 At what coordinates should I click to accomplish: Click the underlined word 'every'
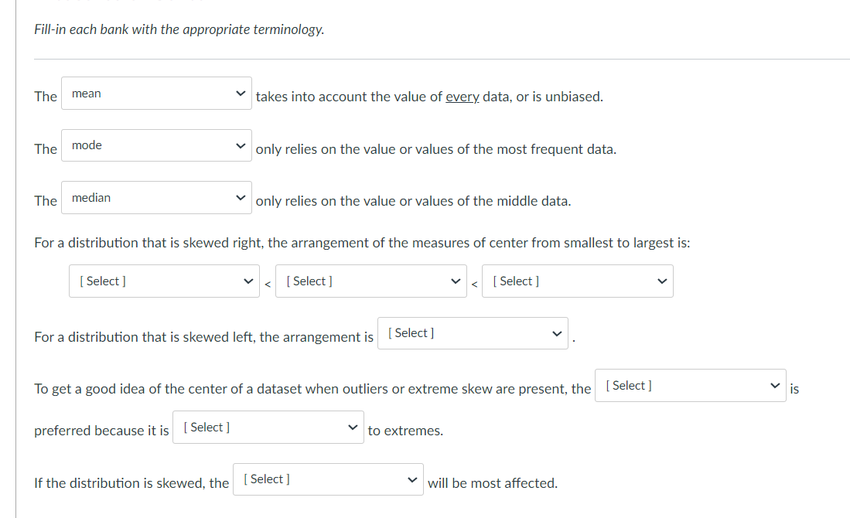[462, 96]
